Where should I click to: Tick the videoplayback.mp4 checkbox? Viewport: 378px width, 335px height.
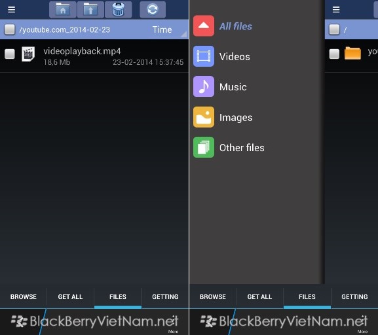10,54
